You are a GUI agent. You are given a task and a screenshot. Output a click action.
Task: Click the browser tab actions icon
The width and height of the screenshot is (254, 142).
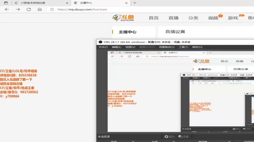6,3
